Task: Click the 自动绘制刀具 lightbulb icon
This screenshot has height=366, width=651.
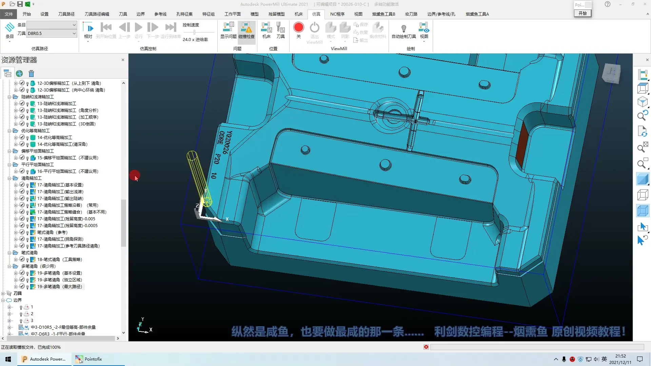Action: click(x=403, y=28)
